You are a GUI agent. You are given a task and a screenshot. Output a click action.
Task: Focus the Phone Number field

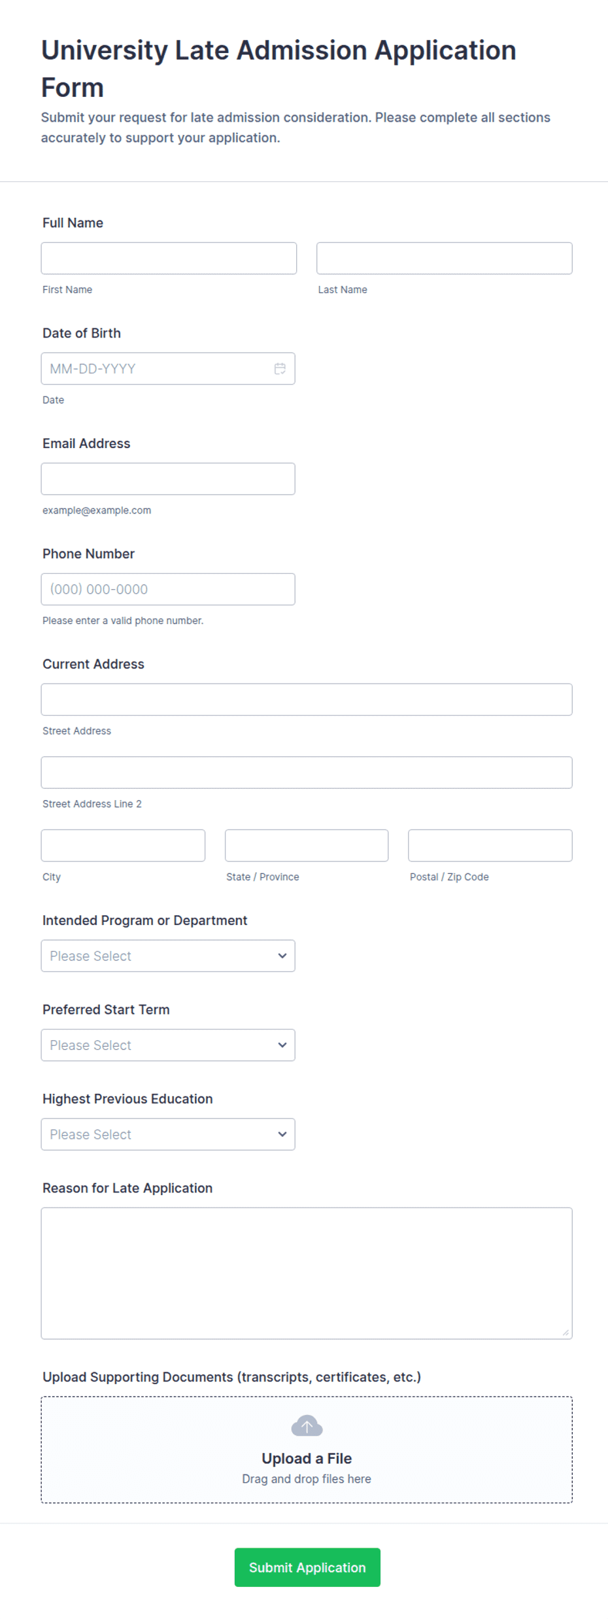(x=168, y=589)
